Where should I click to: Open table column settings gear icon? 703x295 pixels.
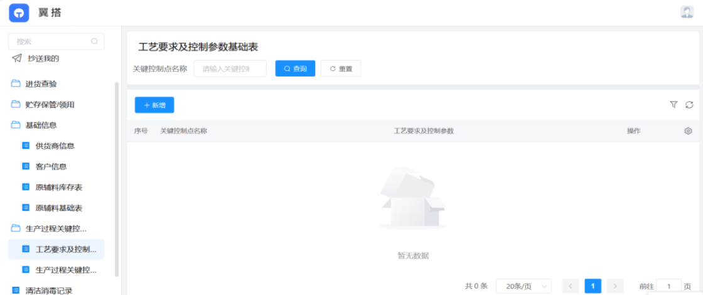point(688,131)
